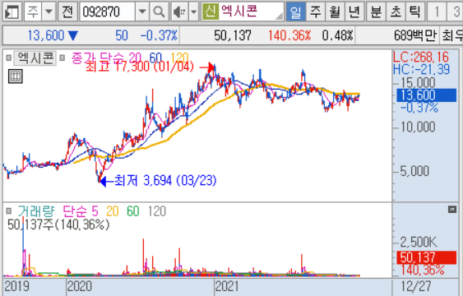Viewport: 463px width, 296px height.
Task: Click the 최저 3,694 (03/23) label
Action: tap(165, 180)
